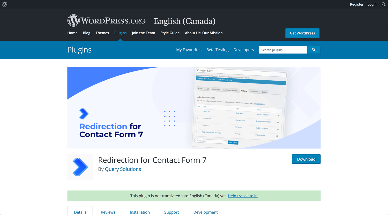
Task: Click the plugin search magnifier button
Action: [314, 50]
